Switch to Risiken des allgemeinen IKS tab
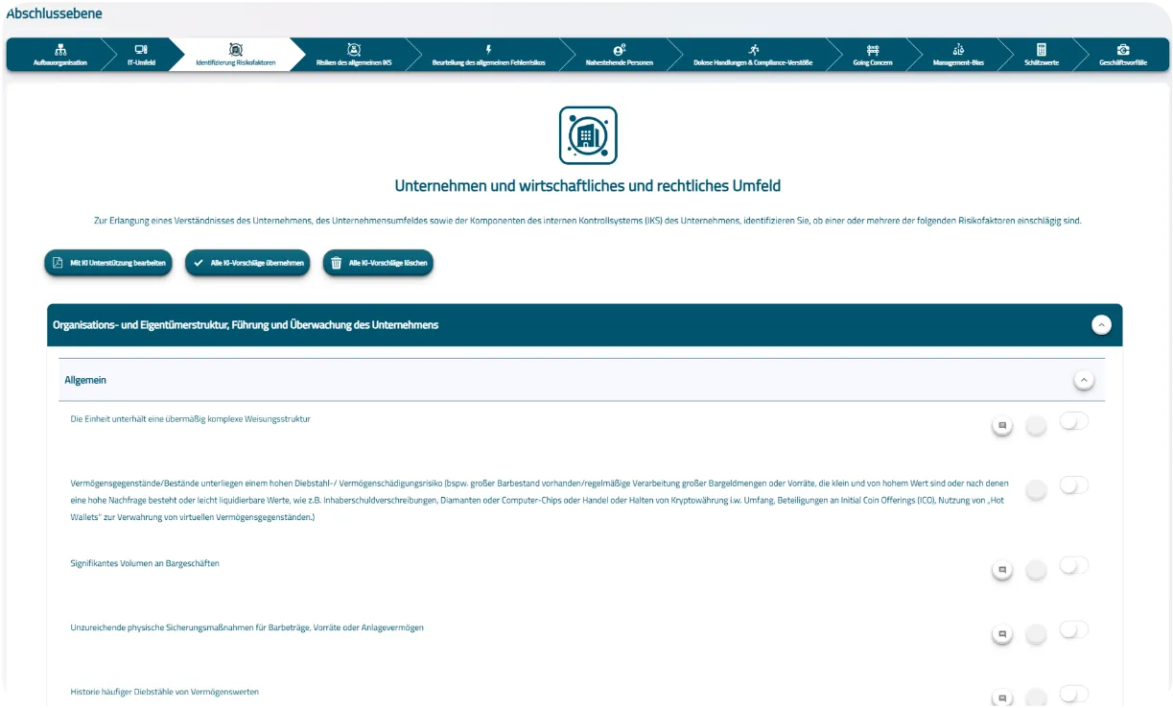 [354, 55]
